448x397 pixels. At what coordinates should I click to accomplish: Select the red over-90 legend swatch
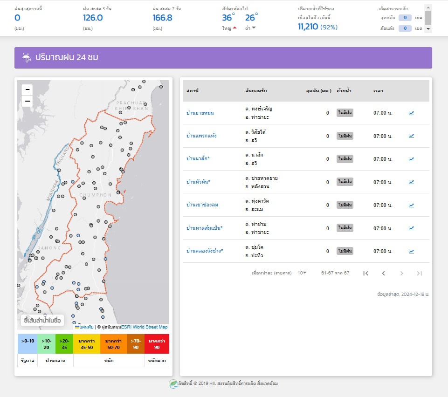[x=157, y=344]
